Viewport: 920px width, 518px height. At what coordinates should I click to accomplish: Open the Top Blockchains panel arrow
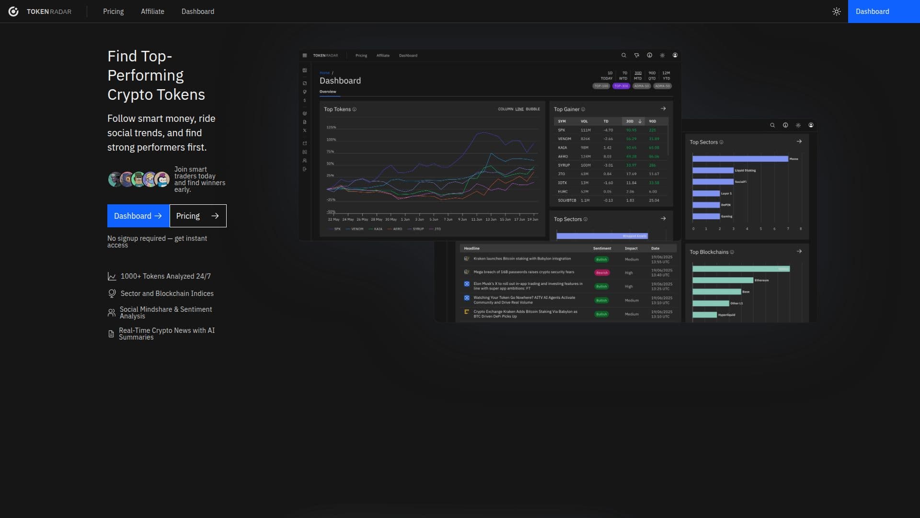point(799,251)
